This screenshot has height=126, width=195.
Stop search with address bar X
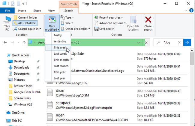click(x=146, y=43)
